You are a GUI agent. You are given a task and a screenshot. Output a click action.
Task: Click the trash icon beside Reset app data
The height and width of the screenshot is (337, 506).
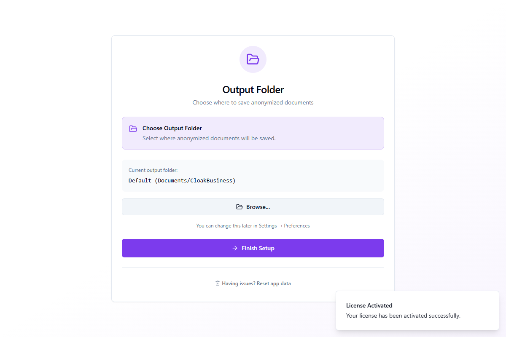218,284
